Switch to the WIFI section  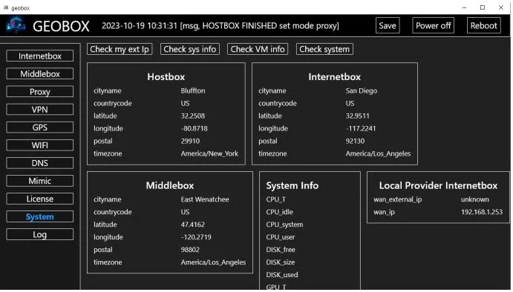point(40,145)
